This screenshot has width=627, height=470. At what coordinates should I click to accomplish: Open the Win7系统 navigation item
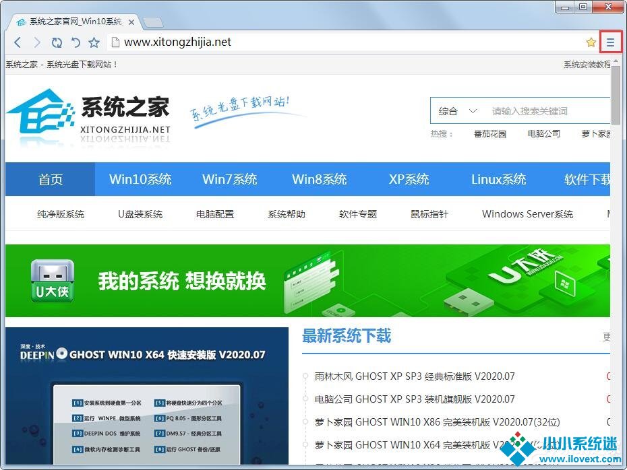tap(229, 179)
